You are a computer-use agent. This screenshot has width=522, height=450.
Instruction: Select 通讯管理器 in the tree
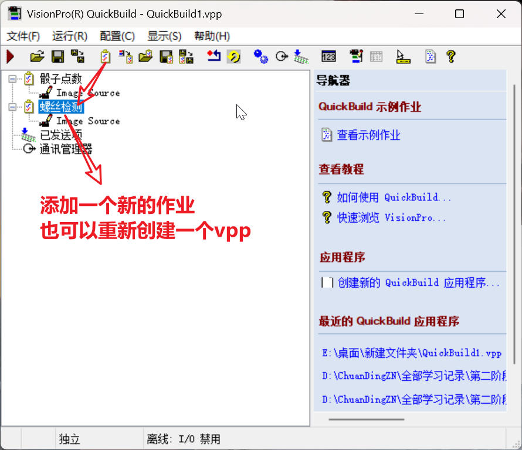coord(66,149)
